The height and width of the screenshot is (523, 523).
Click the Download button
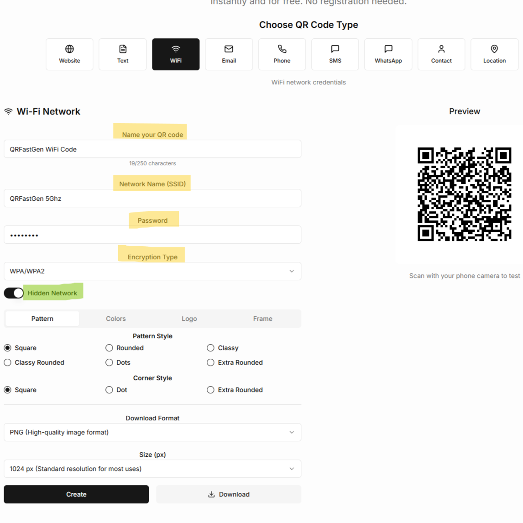[x=229, y=494]
